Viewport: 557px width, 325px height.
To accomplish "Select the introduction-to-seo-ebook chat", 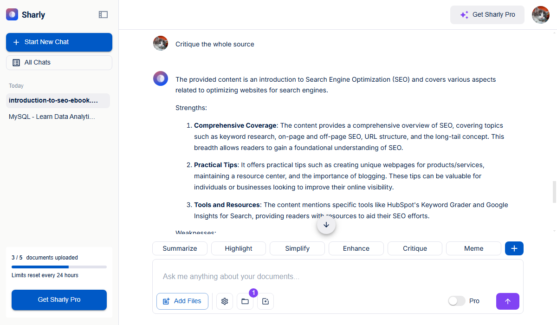I will coord(58,100).
